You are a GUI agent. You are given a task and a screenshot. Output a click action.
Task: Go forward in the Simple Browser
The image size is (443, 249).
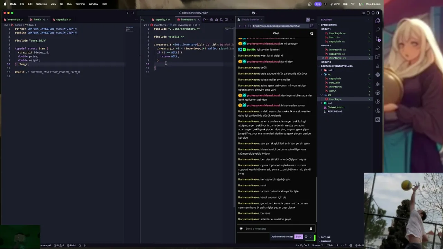(244, 26)
